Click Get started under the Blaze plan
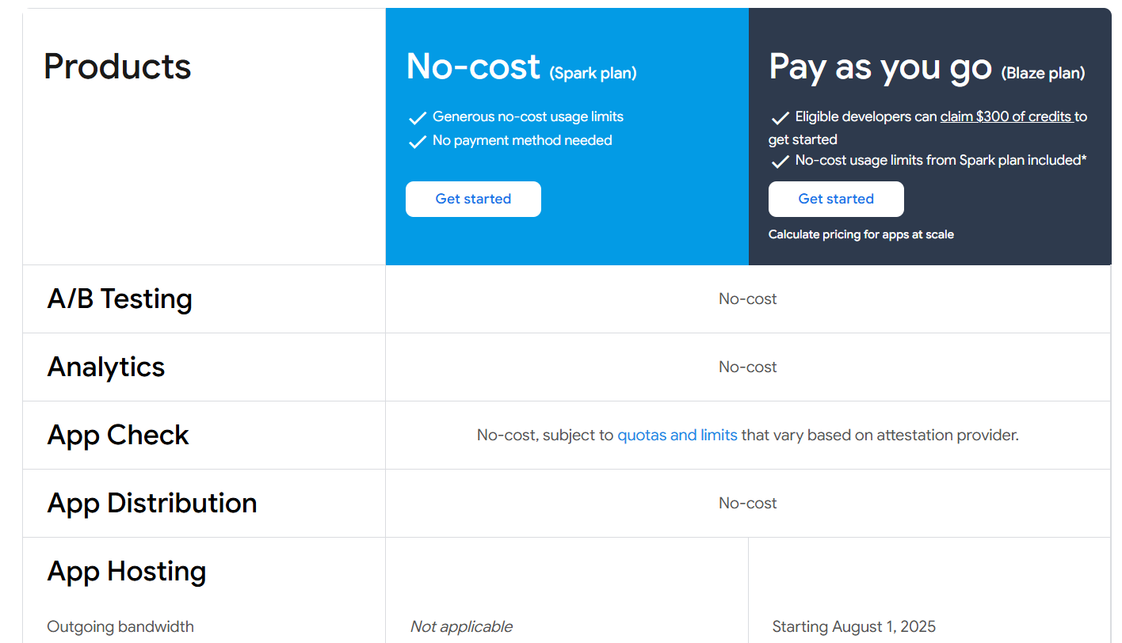Image resolution: width=1122 pixels, height=643 pixels. click(836, 199)
